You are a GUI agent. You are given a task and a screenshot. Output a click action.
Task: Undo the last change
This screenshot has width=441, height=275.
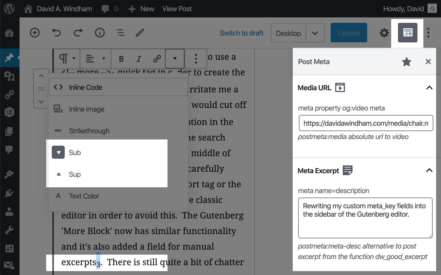[x=56, y=33]
